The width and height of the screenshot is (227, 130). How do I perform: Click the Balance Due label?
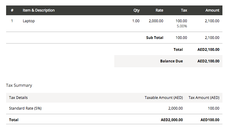(172, 61)
